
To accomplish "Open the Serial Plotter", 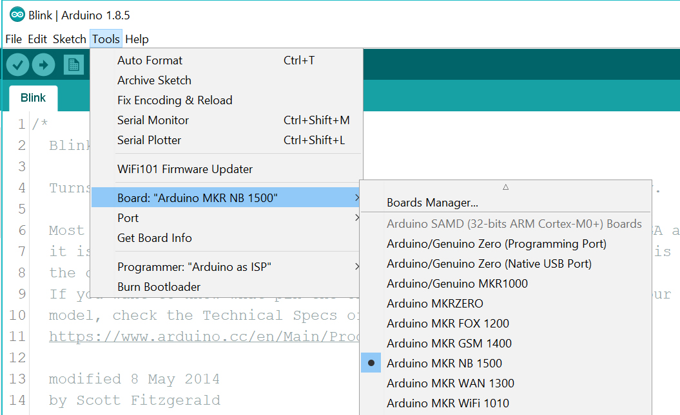I will 226,140.
